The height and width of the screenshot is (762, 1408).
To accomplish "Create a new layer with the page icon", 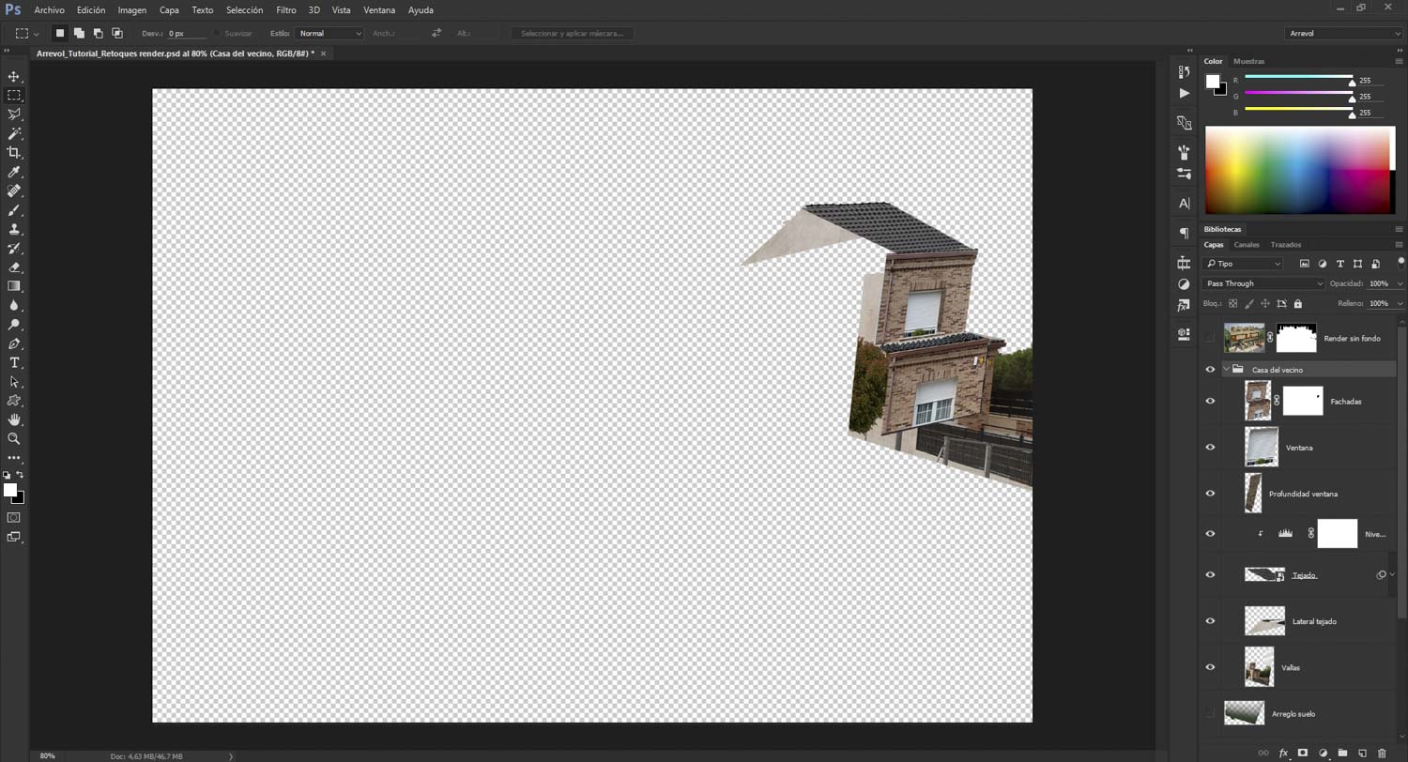I will [1362, 753].
